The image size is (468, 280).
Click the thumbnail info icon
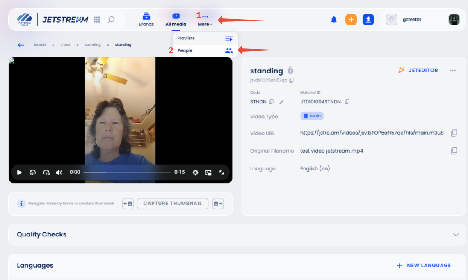[21, 204]
